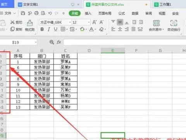
Task: Click the fx insert function icon
Action: pos(59,42)
